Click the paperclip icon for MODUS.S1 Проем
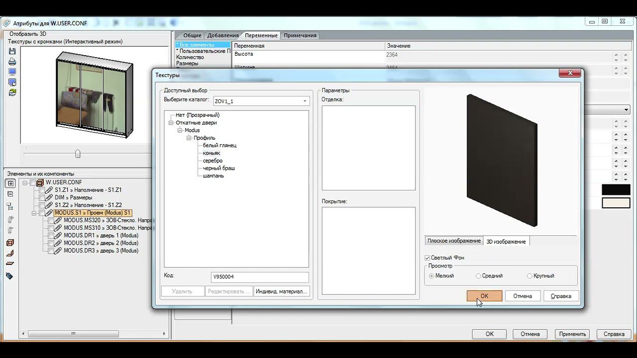Viewport: 637px width, 358px height. 49,213
